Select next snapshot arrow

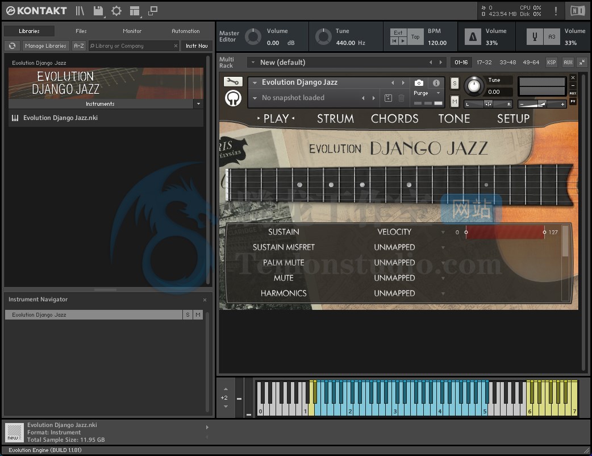pyautogui.click(x=373, y=98)
